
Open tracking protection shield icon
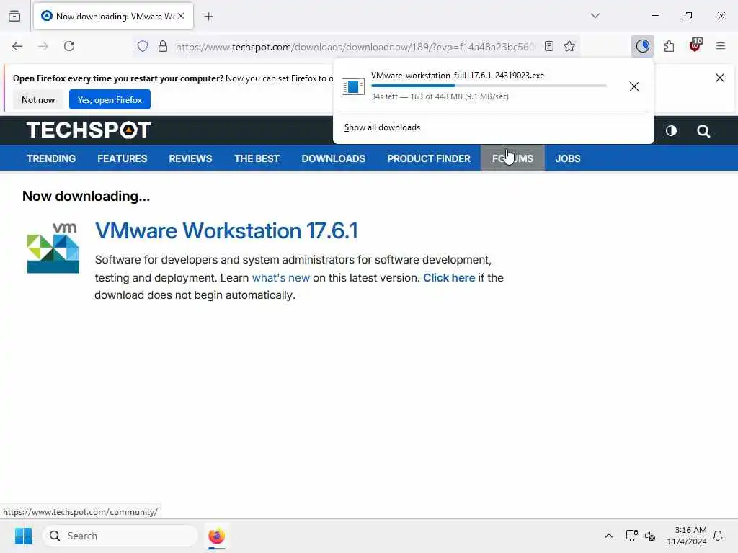tap(143, 46)
